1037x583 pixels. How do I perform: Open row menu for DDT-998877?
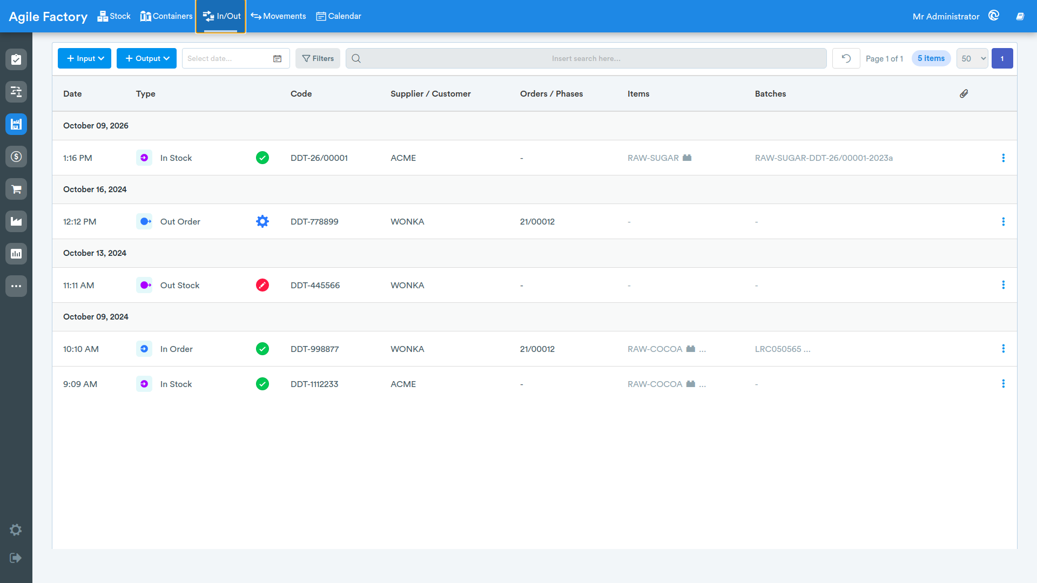1004,349
